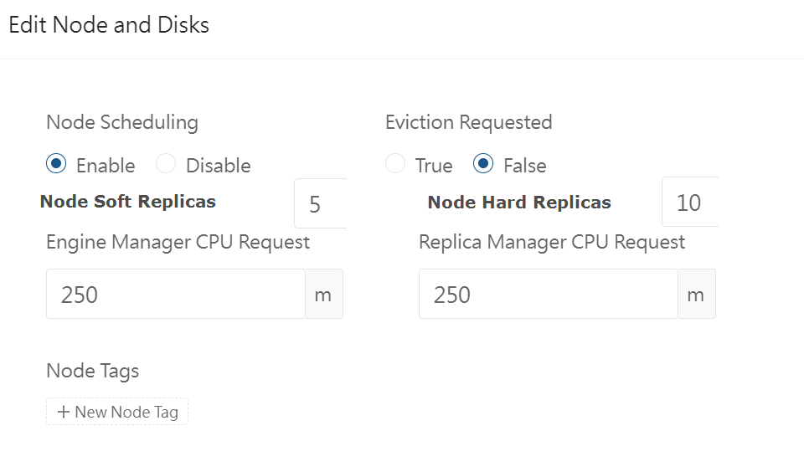
Task: Select Disable for Node Scheduling
Action: [x=166, y=164]
